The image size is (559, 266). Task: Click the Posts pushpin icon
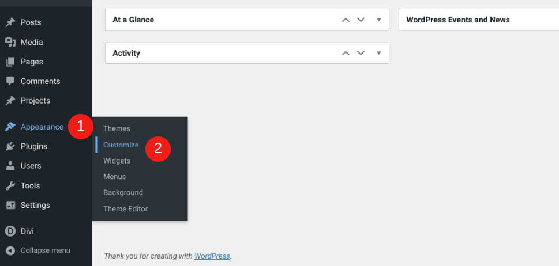coord(10,22)
